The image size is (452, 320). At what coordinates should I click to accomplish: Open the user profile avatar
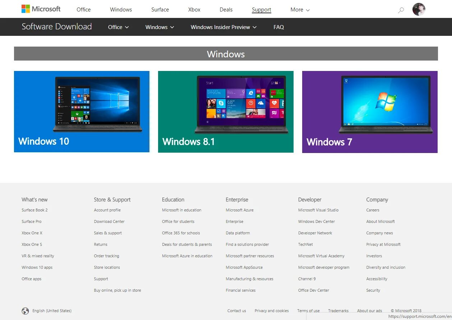pos(419,9)
